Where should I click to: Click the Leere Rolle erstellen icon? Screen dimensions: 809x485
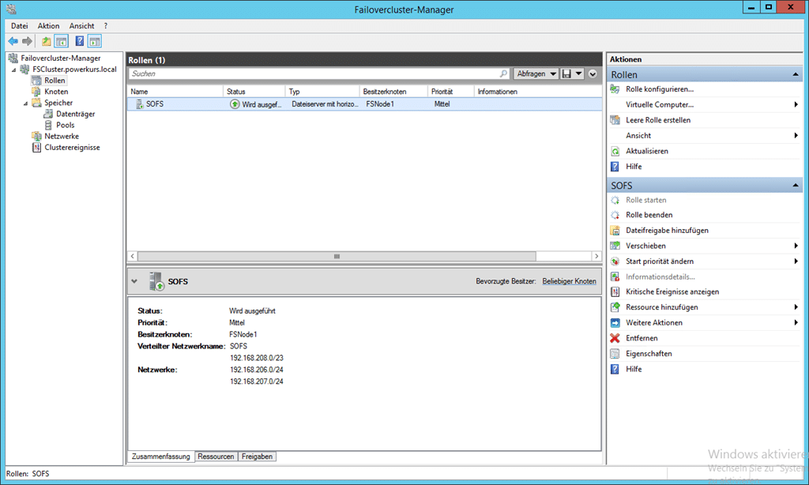[x=615, y=120]
